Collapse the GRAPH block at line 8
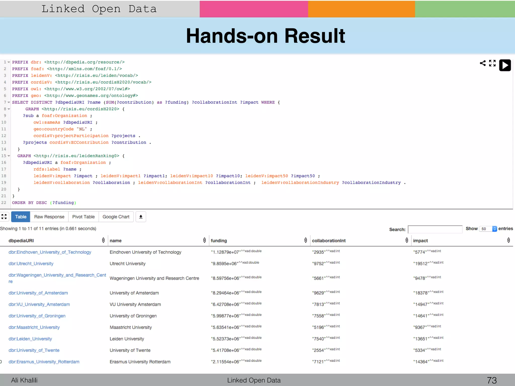This screenshot has width=515, height=386. 9,109
